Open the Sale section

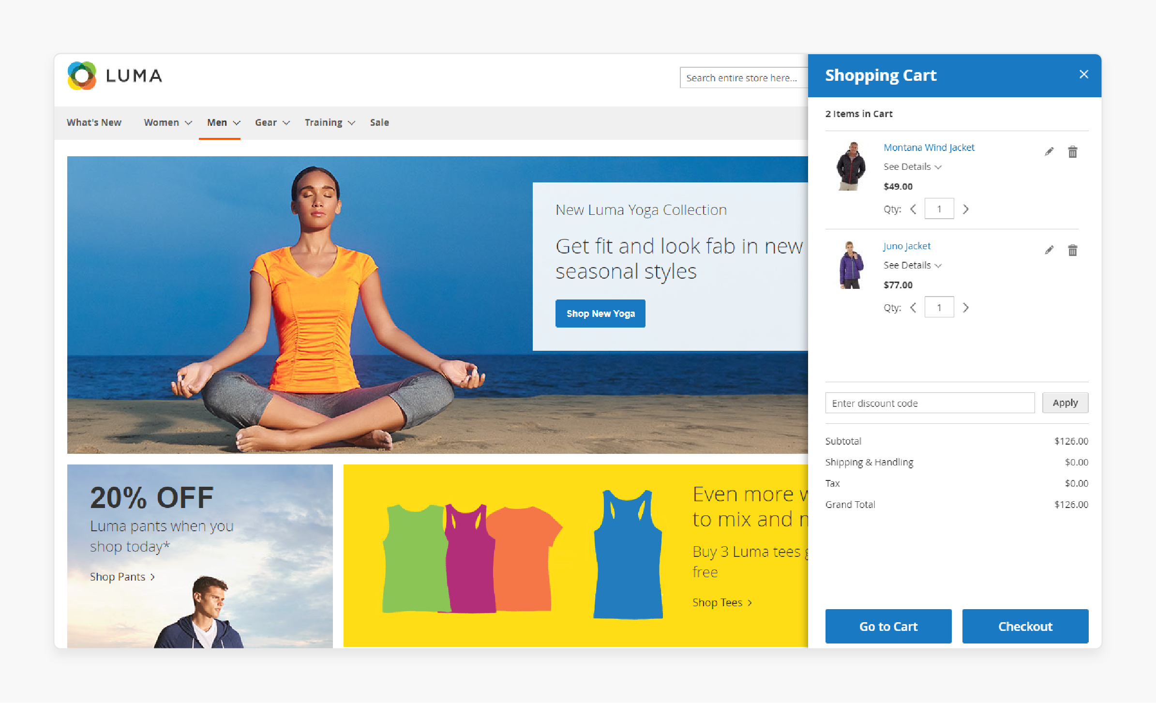point(379,123)
